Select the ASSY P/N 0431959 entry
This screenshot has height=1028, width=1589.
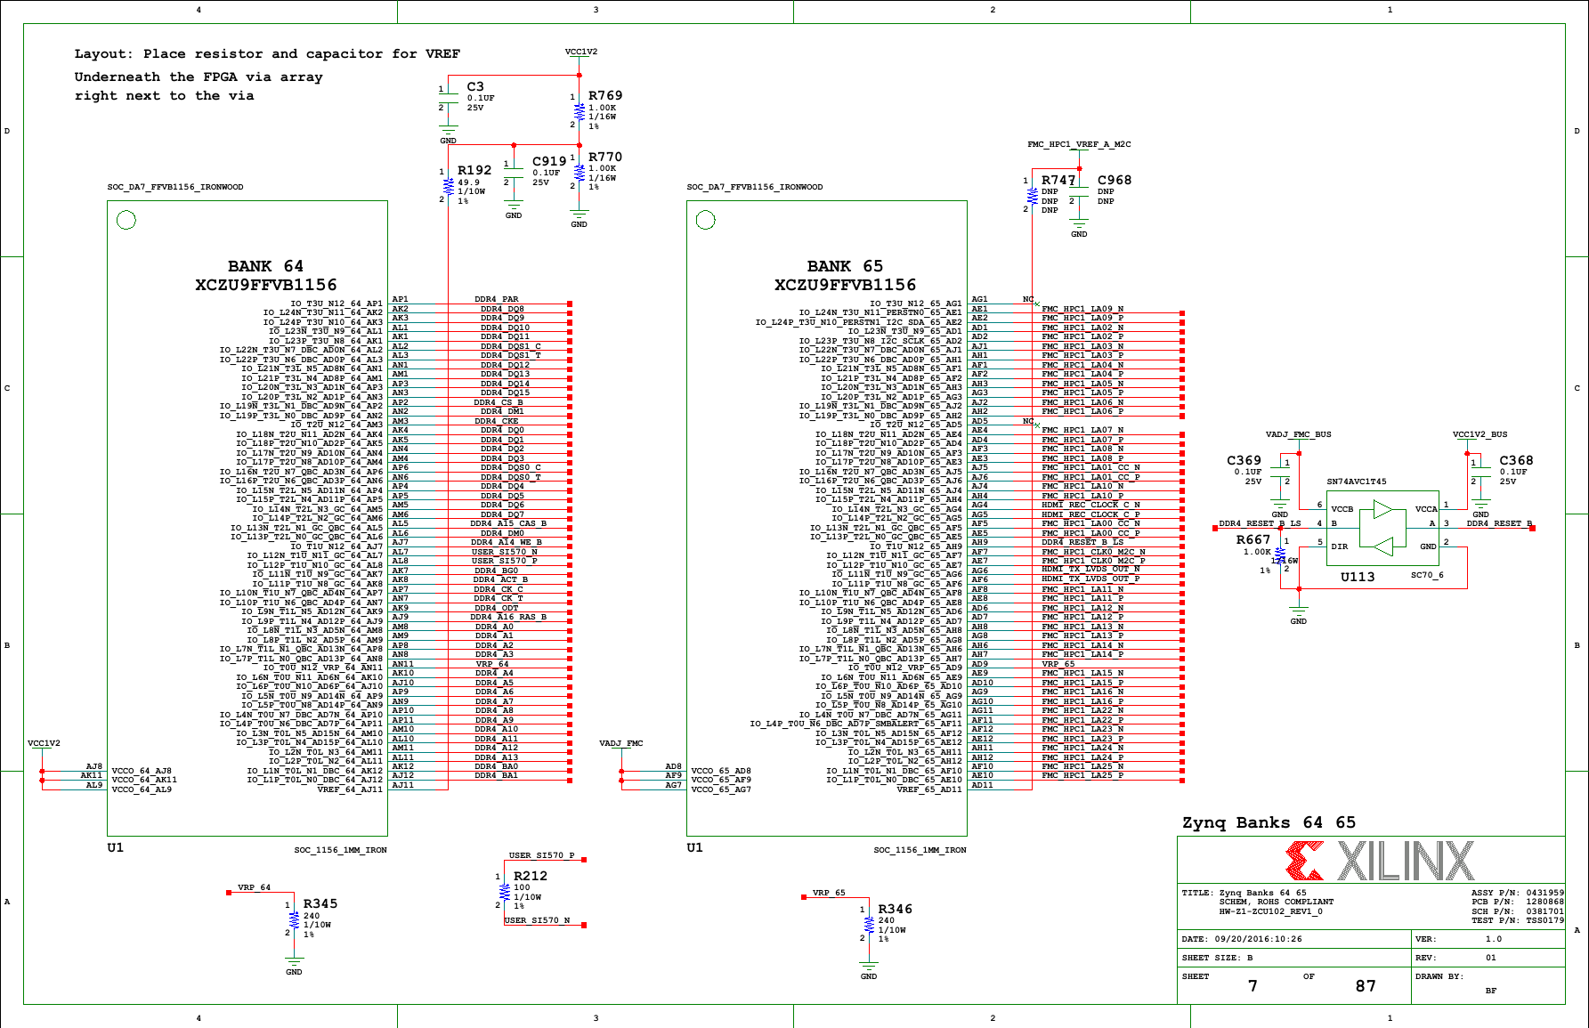coord(1517,893)
